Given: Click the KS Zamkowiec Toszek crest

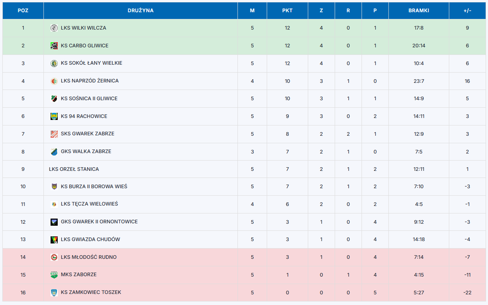Looking at the screenshot, I should [54, 292].
